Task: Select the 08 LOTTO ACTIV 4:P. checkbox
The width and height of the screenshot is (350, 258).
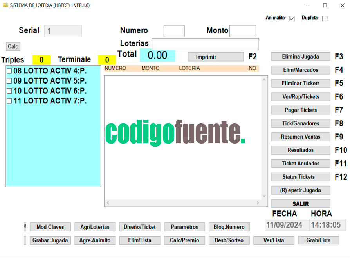Action: click(9, 71)
